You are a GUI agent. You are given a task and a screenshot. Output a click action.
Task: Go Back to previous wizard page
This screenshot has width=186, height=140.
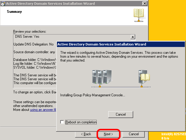click(x=85, y=134)
